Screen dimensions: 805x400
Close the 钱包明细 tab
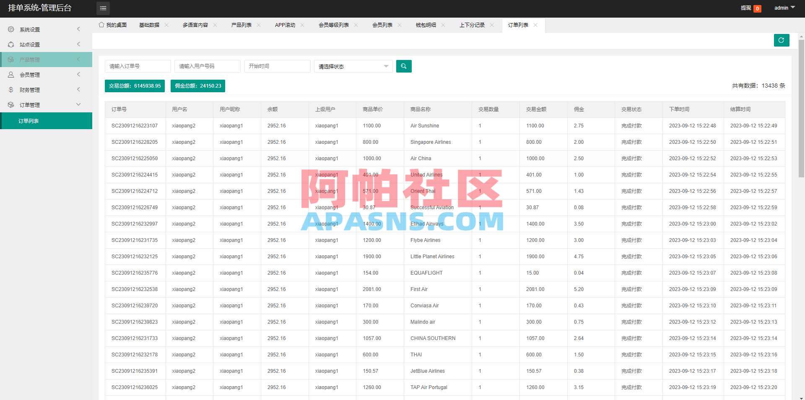[443, 25]
